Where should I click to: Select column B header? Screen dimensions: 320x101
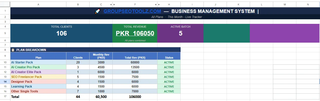pyautogui.click(x=78, y=5)
